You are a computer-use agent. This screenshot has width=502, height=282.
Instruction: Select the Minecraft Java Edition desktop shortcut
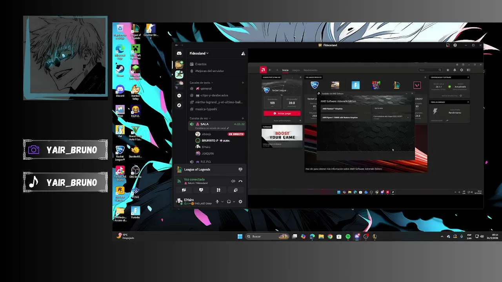tap(135, 72)
